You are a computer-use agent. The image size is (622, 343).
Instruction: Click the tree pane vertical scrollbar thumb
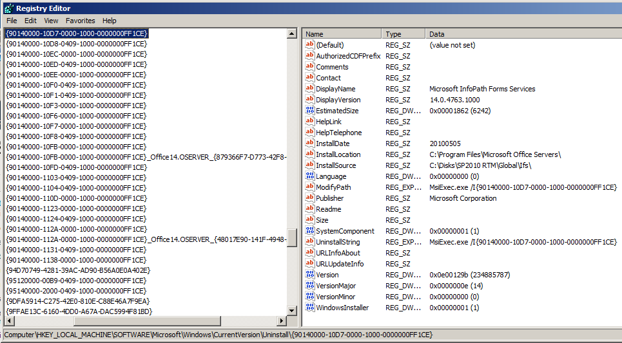tap(292, 237)
